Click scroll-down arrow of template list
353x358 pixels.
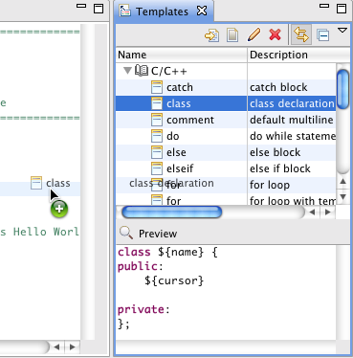click(343, 196)
